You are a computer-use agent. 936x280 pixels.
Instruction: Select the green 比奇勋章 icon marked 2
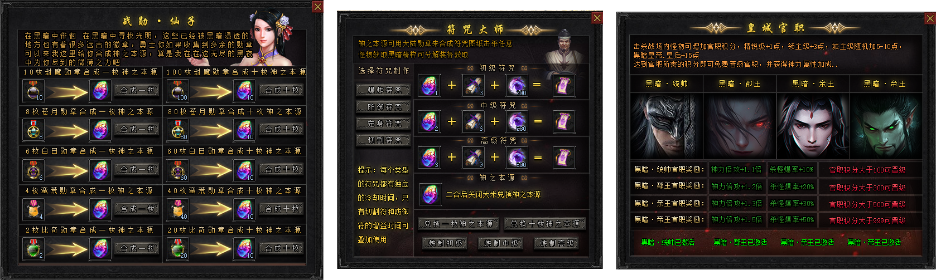(x=33, y=248)
